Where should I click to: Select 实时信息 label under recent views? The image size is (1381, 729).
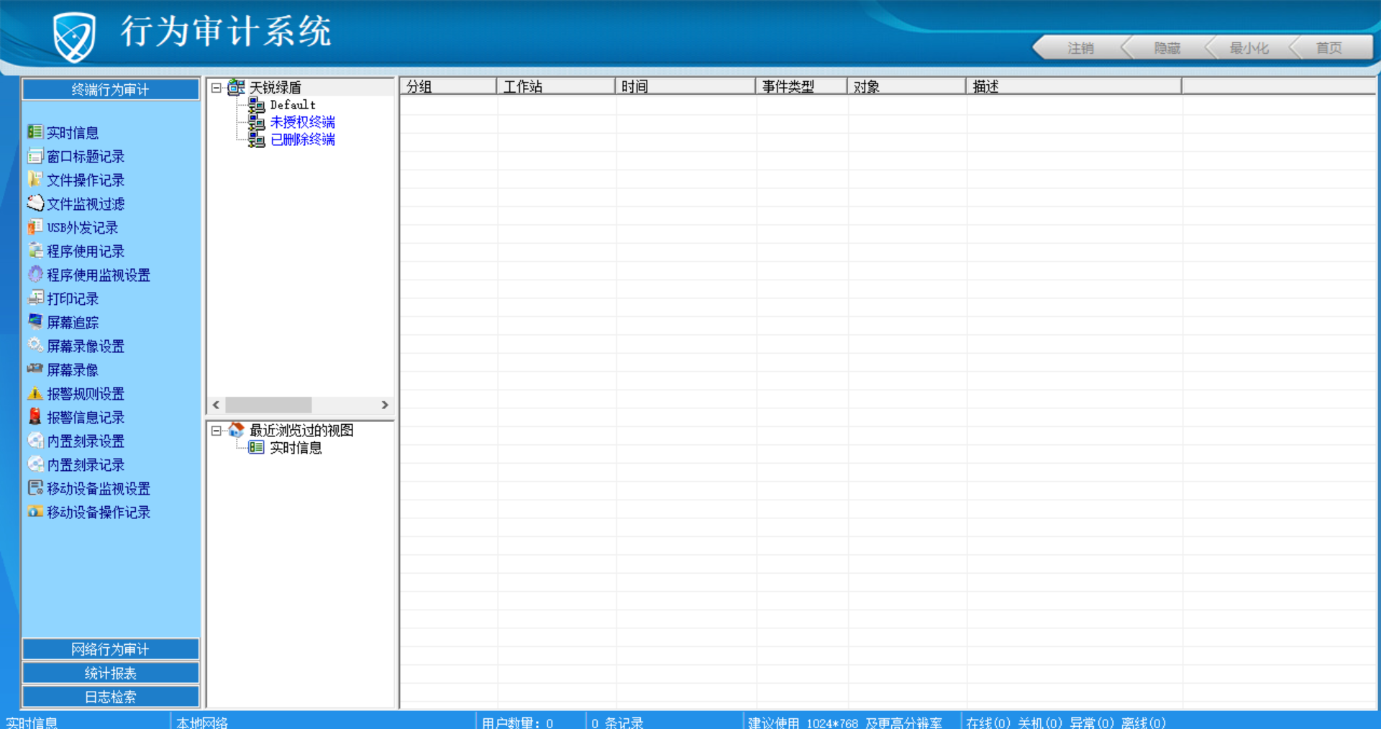pyautogui.click(x=296, y=448)
